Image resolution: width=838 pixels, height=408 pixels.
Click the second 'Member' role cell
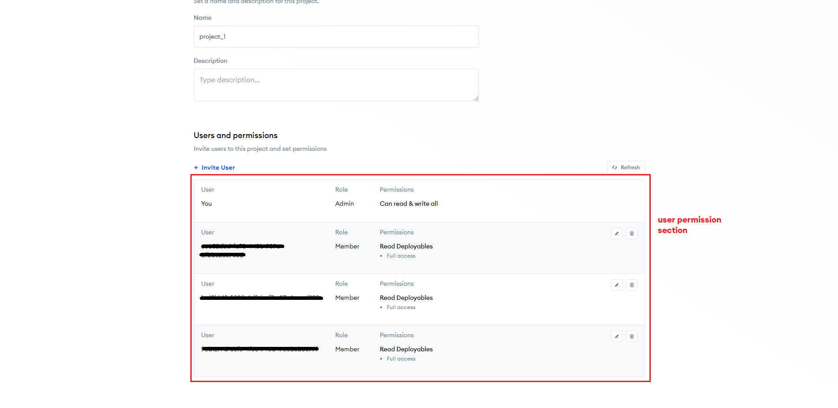[x=347, y=298]
